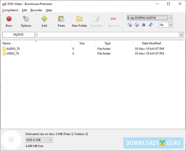Click the AUDIO_TS row File folder type

104,49
